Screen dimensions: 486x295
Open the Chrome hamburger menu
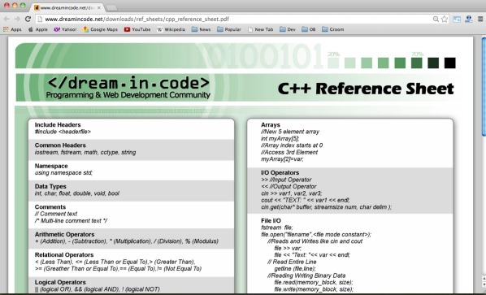tap(480, 20)
